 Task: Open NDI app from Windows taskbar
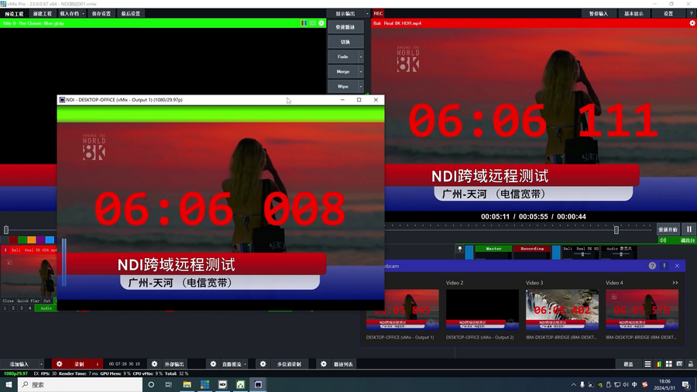[x=222, y=384]
